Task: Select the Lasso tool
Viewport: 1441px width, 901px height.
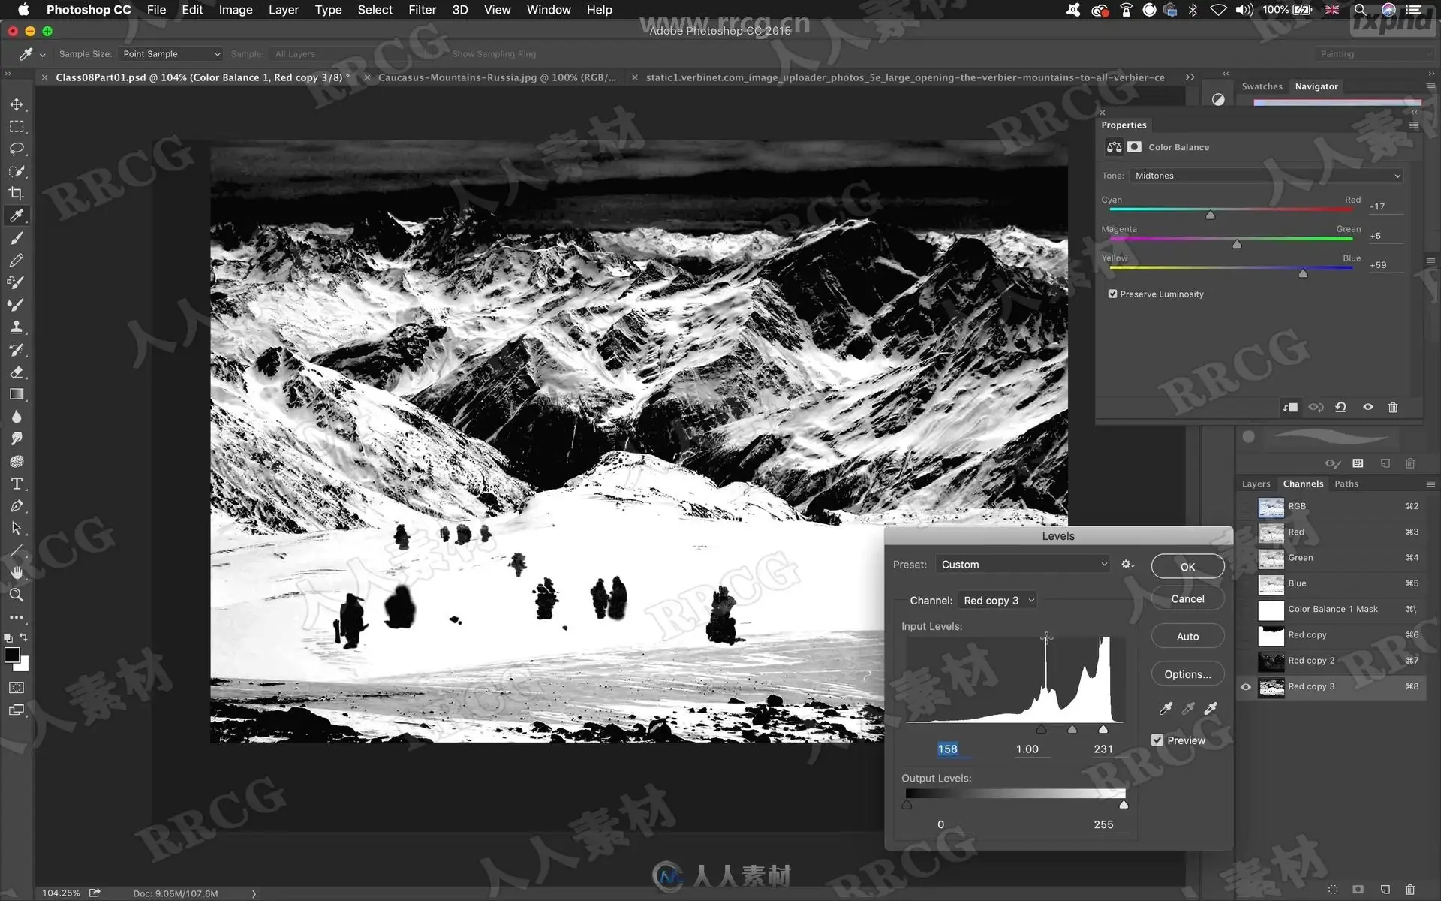Action: click(x=17, y=149)
